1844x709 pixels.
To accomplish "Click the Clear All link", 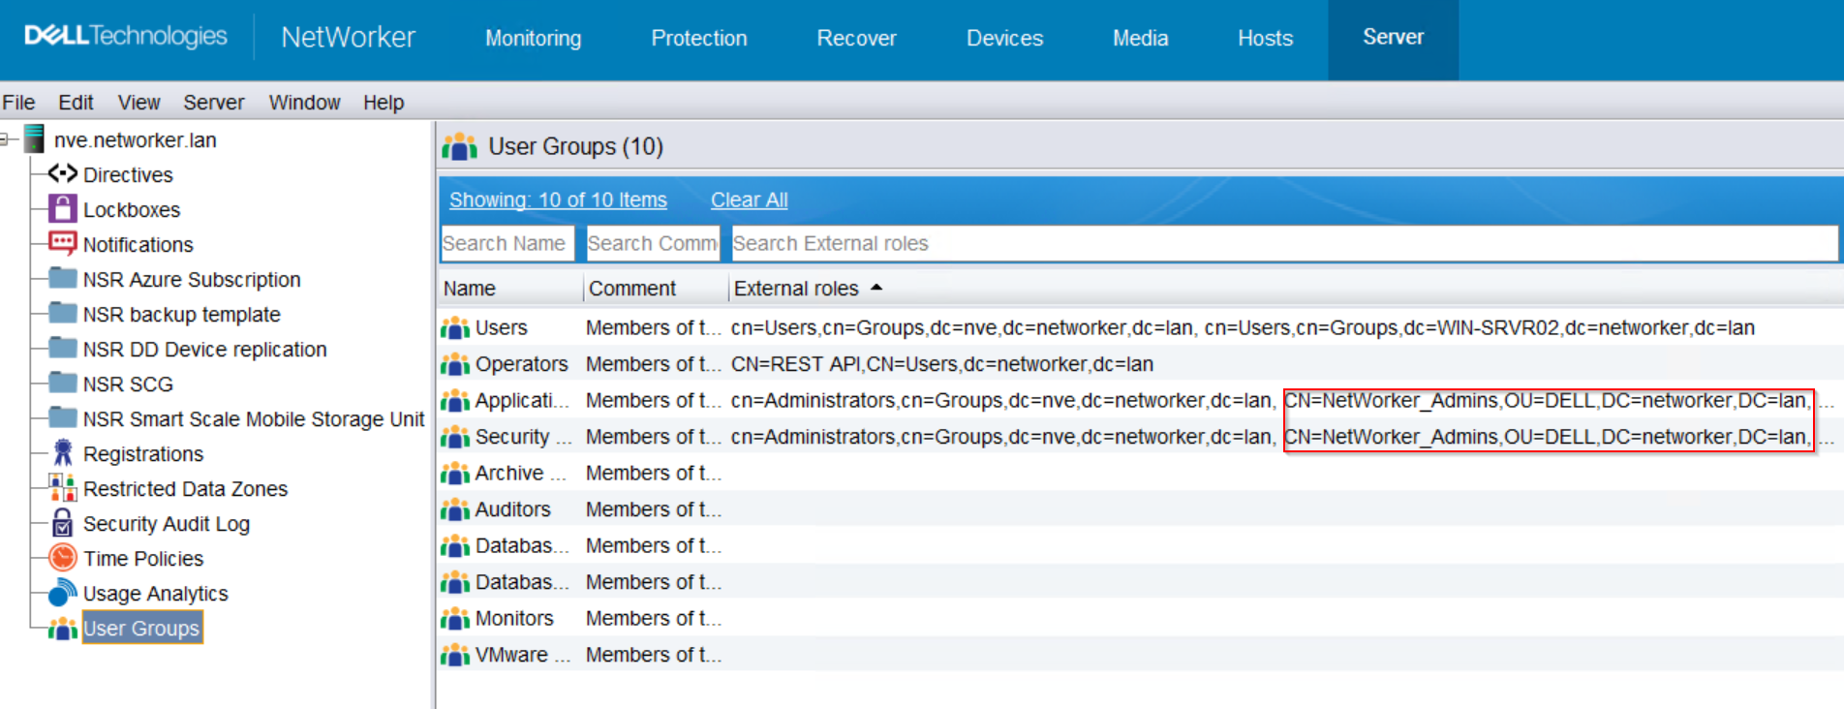I will click(749, 200).
